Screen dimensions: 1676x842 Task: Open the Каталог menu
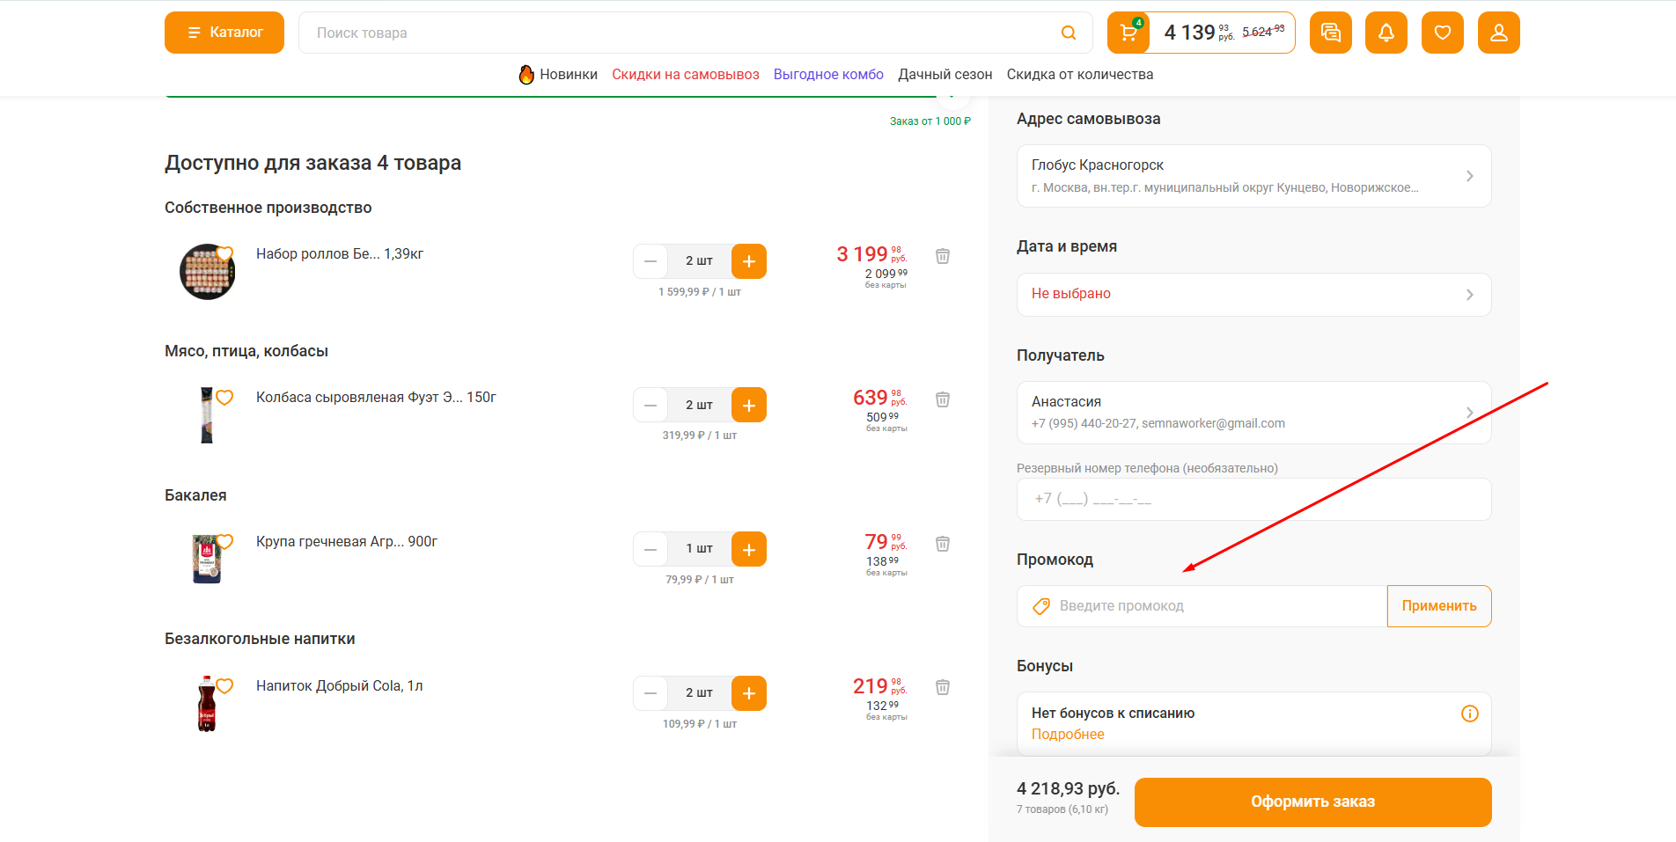(224, 33)
